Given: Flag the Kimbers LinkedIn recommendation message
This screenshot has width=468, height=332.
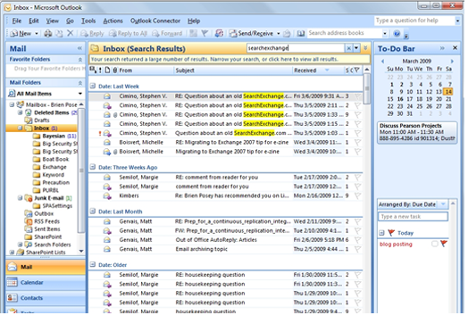Looking at the screenshot, I should tap(357, 196).
